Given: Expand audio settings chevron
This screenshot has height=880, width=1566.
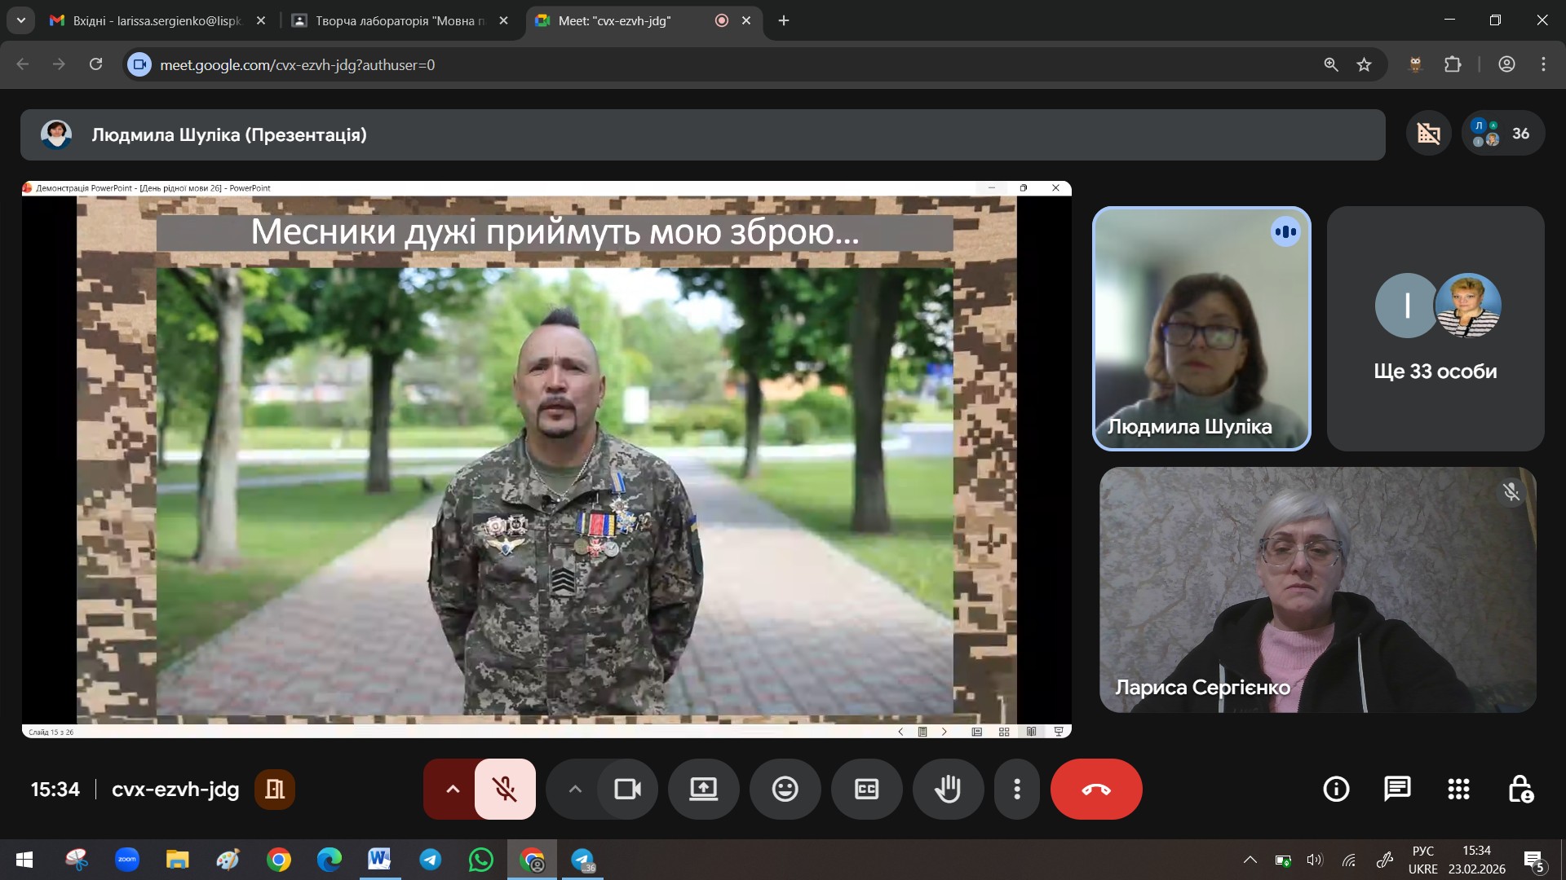Looking at the screenshot, I should tap(453, 789).
